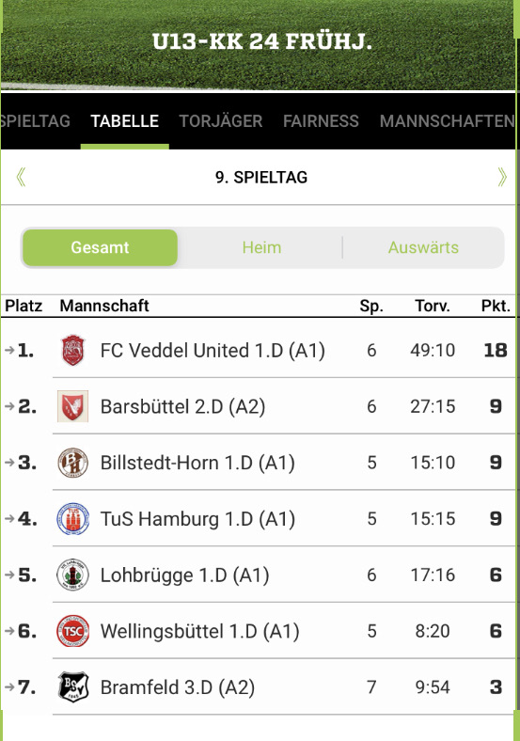
Task: Select the 9. Spieltag heading
Action: [x=261, y=178]
